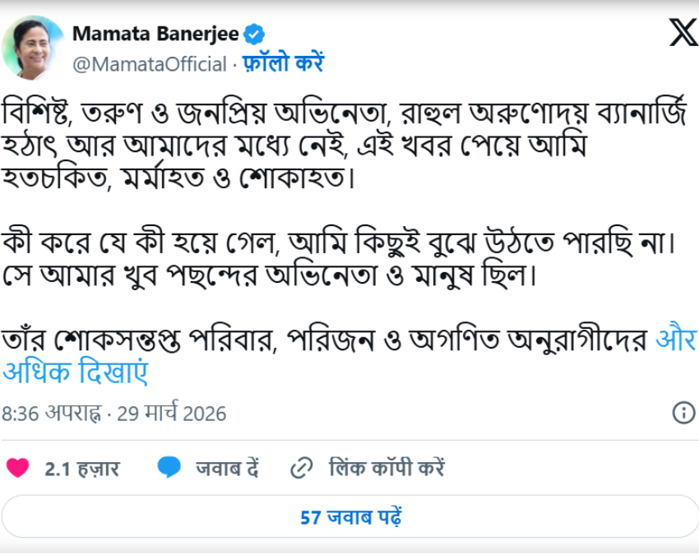Like the tweet with the heart icon
The height and width of the screenshot is (555, 699).
[18, 469]
